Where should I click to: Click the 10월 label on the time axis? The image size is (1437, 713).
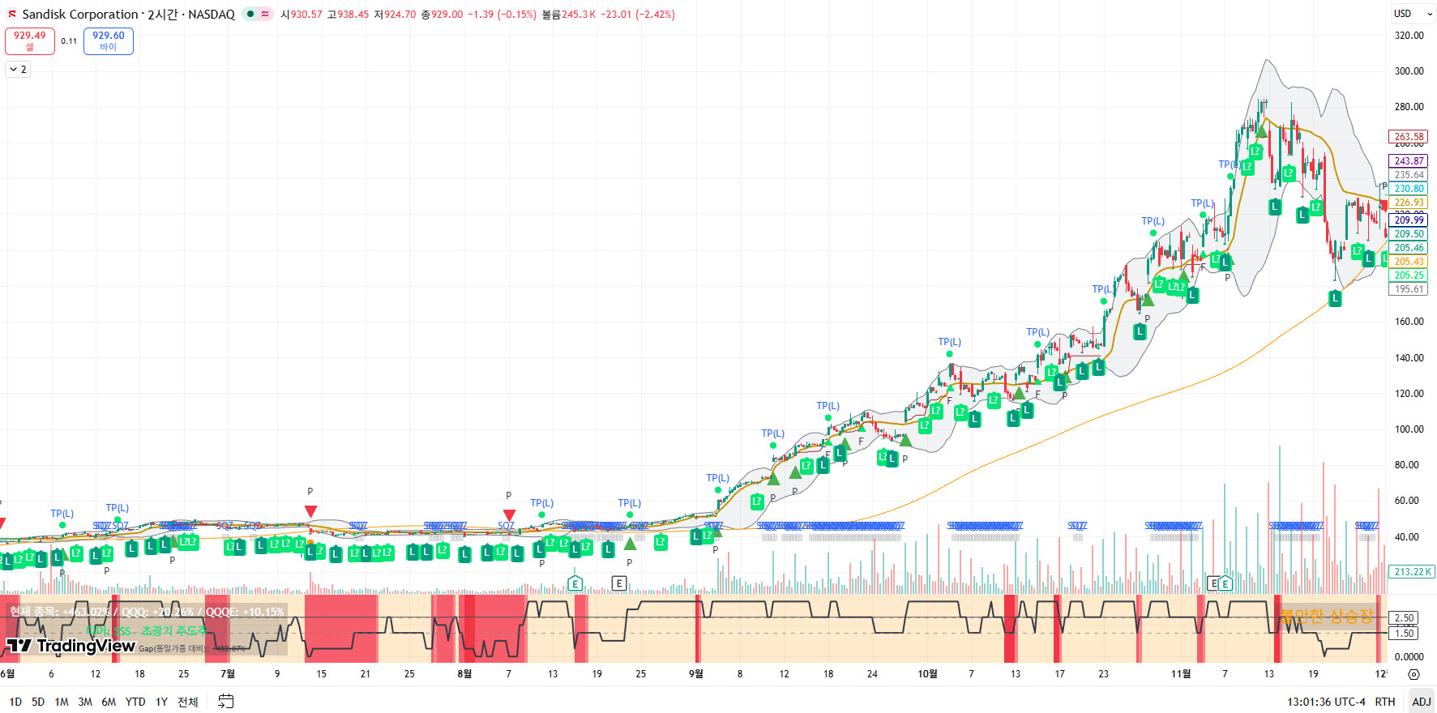tap(927, 674)
